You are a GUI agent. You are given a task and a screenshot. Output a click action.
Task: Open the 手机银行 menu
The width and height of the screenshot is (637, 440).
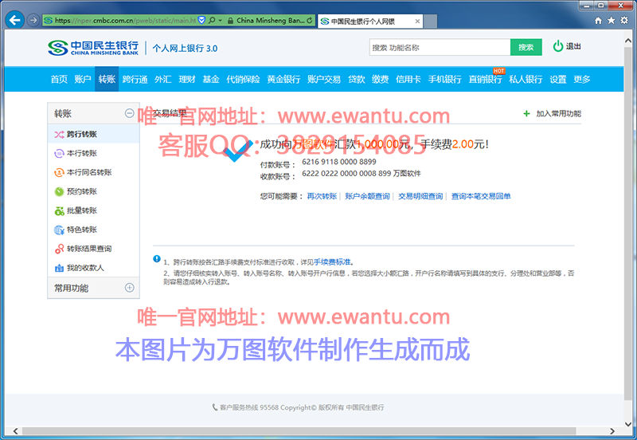click(444, 79)
